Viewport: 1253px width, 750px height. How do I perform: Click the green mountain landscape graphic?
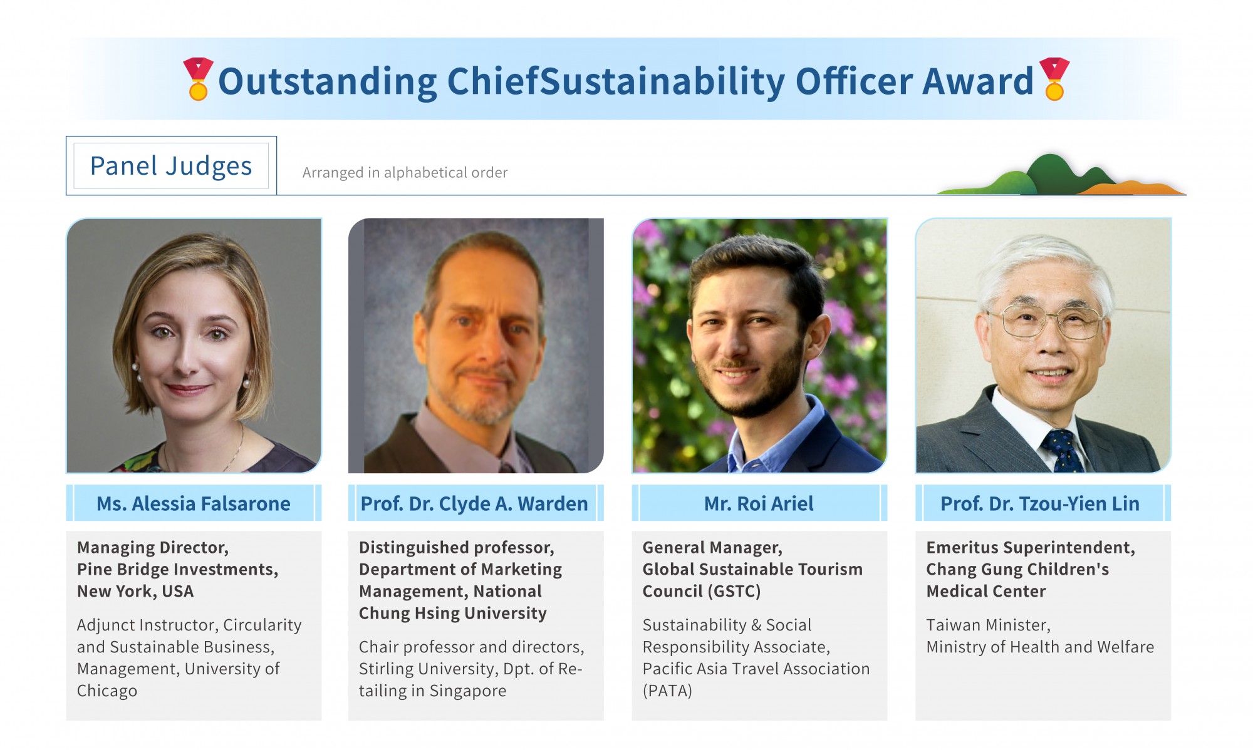1061,175
